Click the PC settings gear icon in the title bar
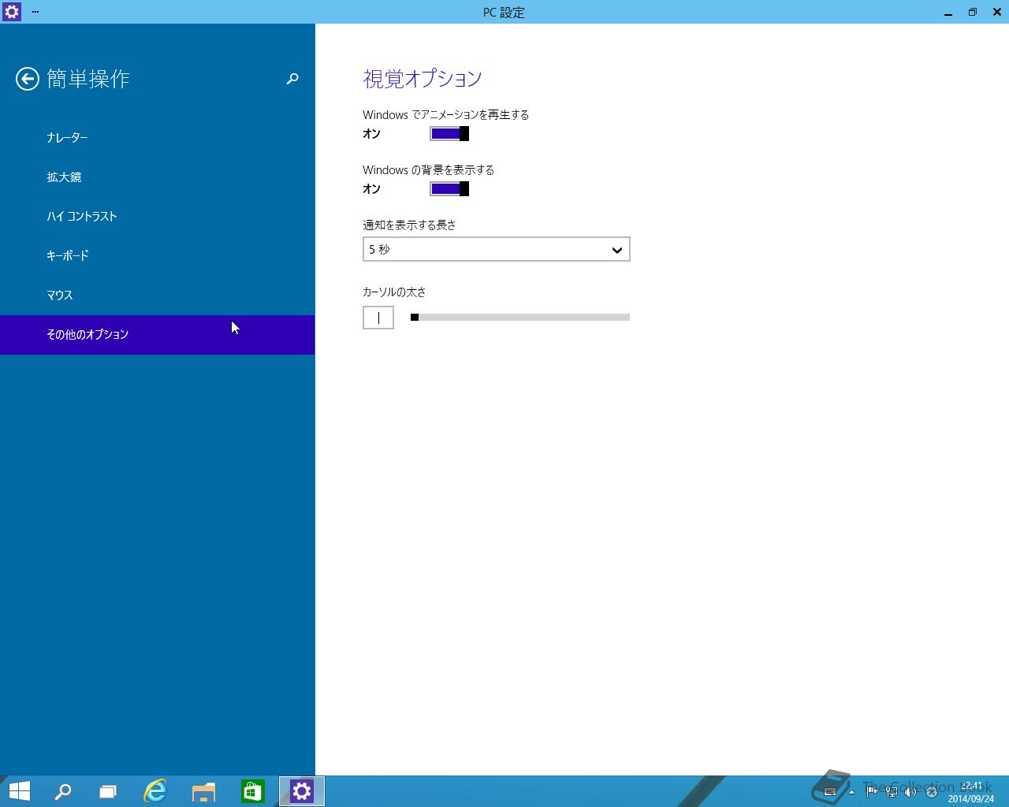1009x807 pixels. coord(11,12)
